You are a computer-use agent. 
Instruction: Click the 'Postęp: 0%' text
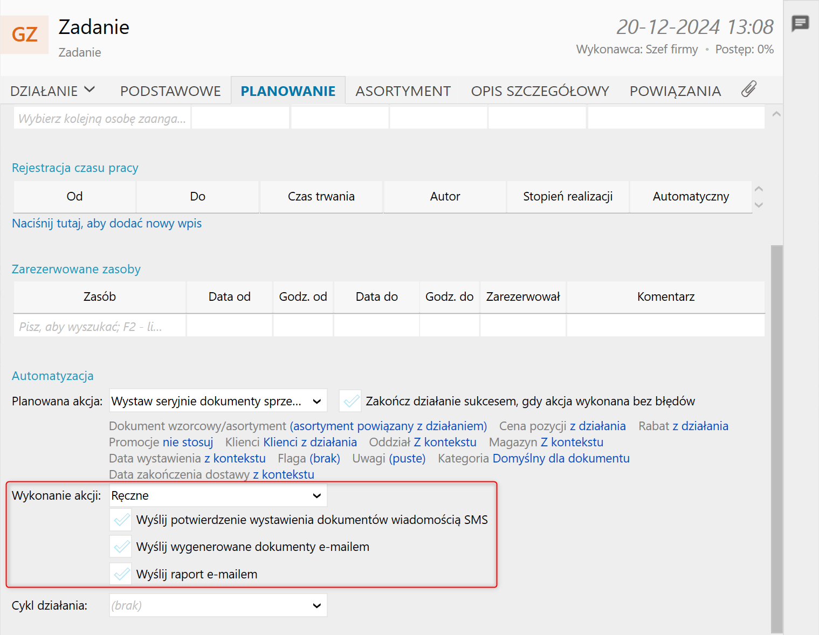[x=745, y=49]
